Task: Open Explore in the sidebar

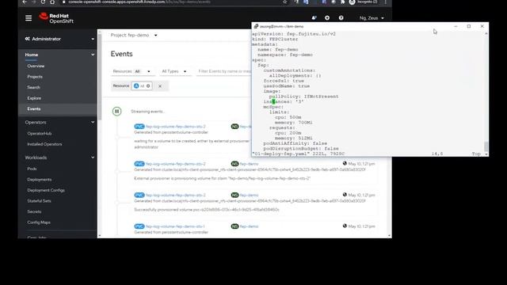Action: 34,98
